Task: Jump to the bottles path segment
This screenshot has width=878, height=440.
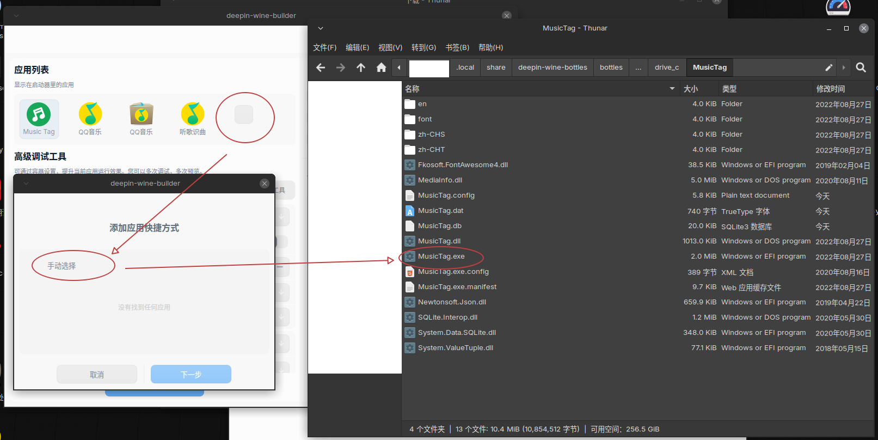Action: [611, 68]
